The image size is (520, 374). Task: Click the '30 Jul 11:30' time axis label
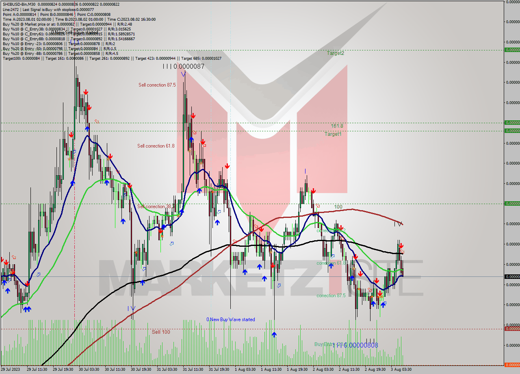115,370
